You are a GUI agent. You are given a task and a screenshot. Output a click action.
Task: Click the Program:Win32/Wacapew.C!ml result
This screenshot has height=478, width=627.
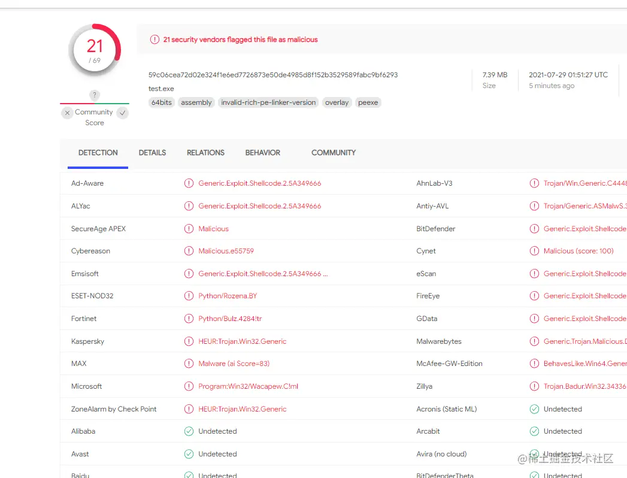click(249, 386)
